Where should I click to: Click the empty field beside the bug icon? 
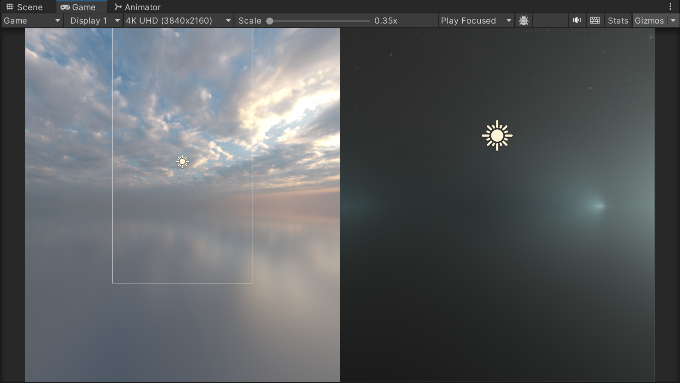550,21
